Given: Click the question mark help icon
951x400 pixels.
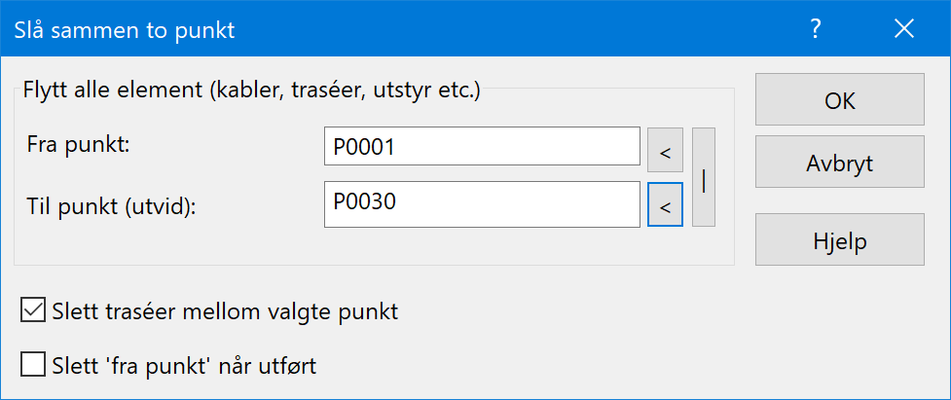Looking at the screenshot, I should [x=816, y=29].
